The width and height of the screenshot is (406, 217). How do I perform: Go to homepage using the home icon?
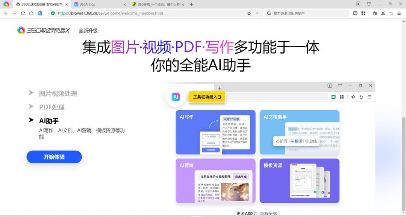pos(31,13)
